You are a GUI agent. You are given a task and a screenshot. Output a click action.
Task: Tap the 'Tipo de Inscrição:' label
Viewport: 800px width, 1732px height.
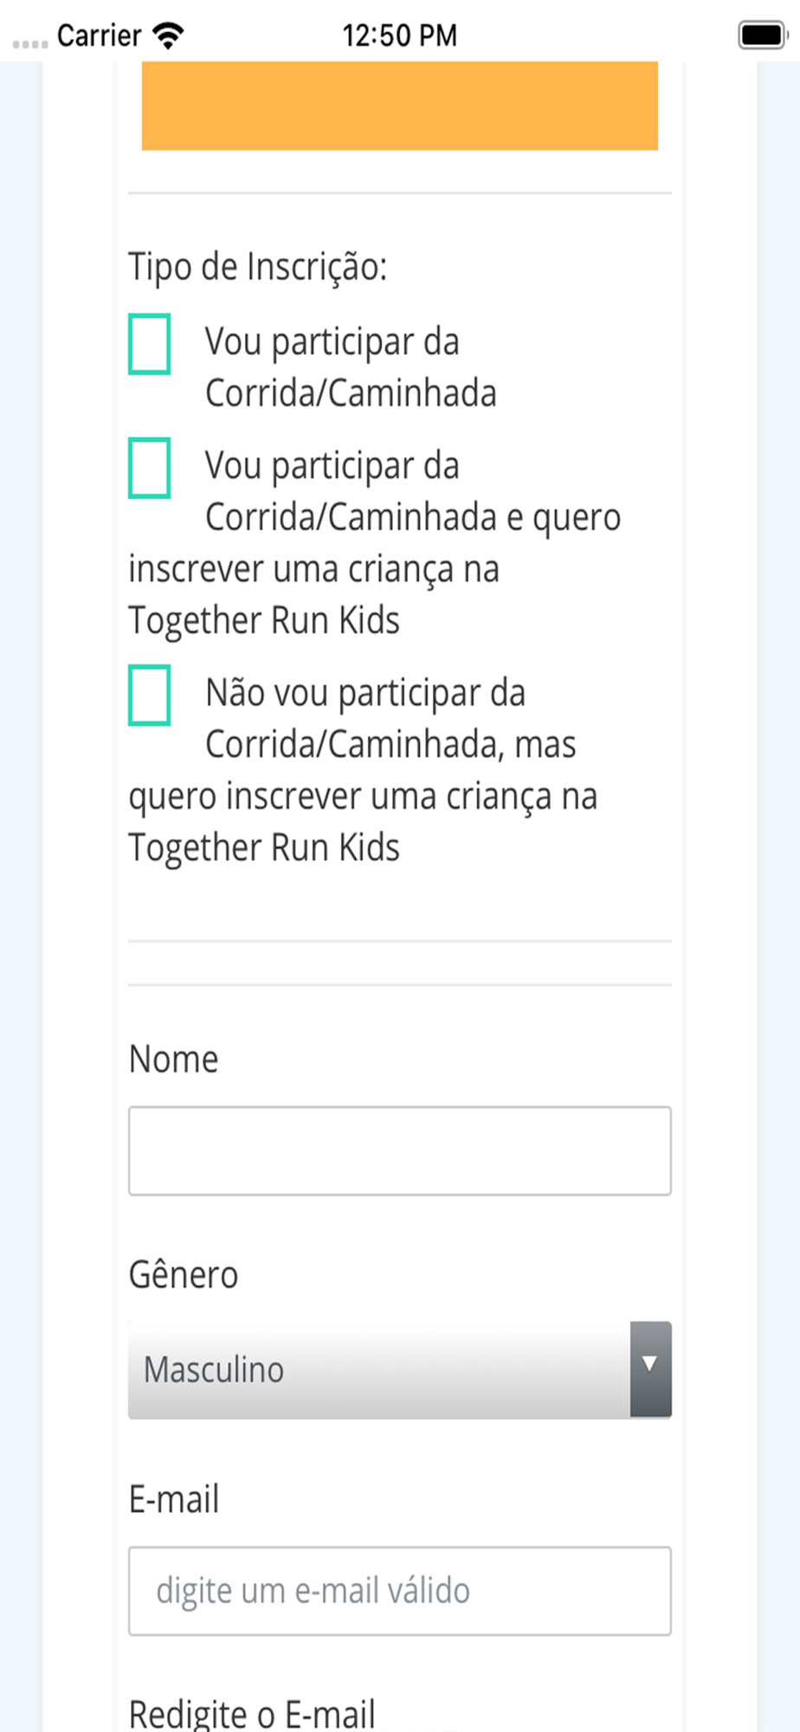pyautogui.click(x=258, y=267)
